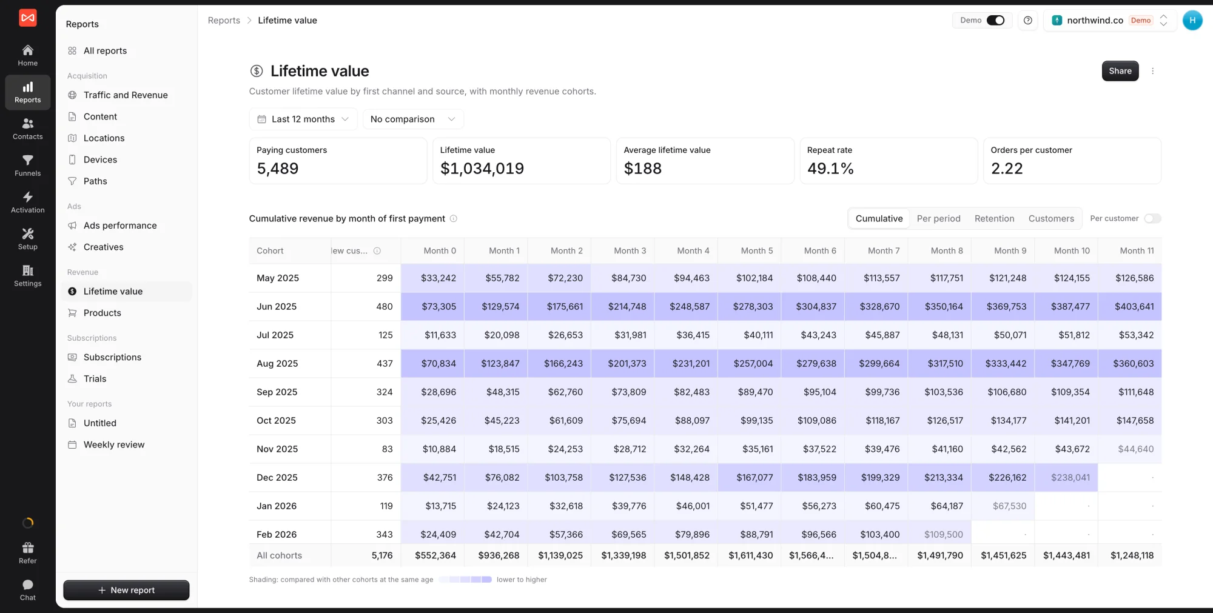Enable the Per customer switch
Screen dimensions: 1213x613
[1152, 218]
